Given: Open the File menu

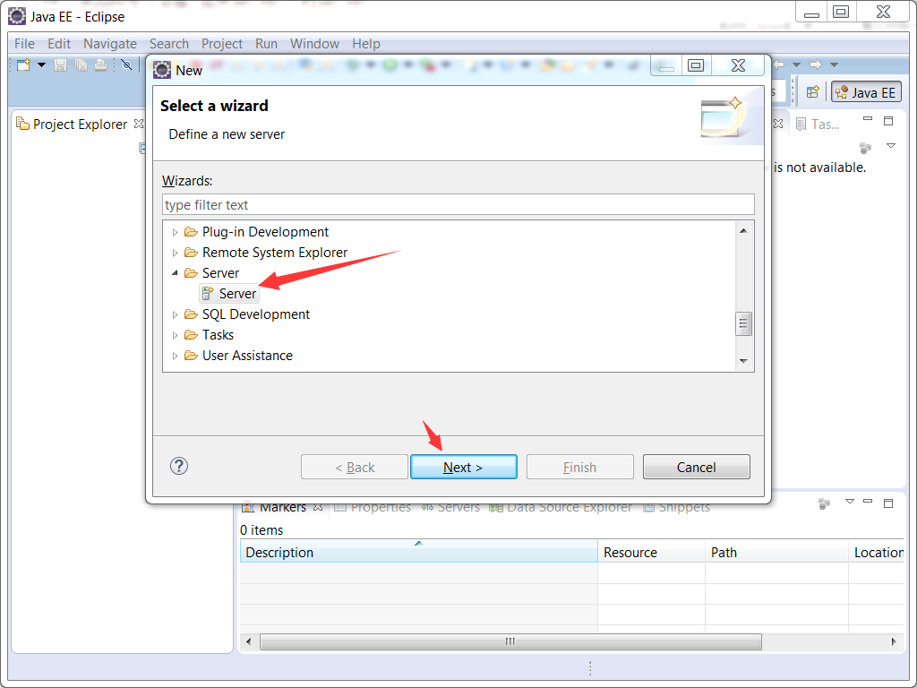Looking at the screenshot, I should pyautogui.click(x=24, y=44).
